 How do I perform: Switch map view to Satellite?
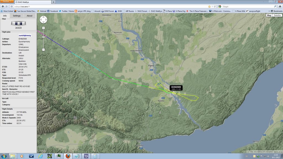[x=277, y=15]
